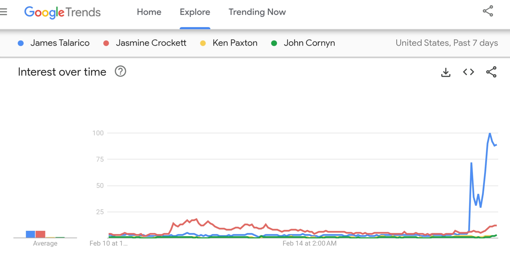Viewport: 510px width, 253px height.
Task: Open the Trending Now tab
Action: point(257,12)
